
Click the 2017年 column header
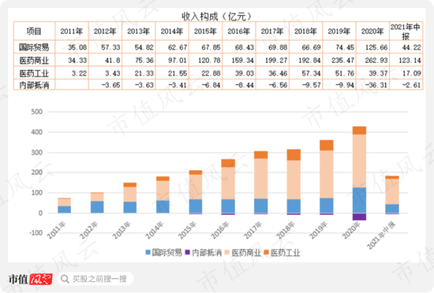click(272, 32)
